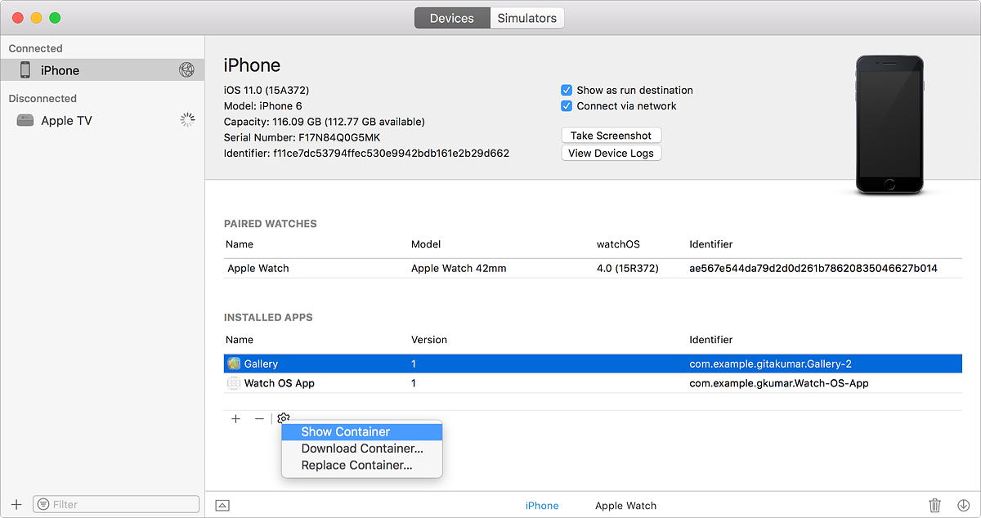This screenshot has height=518, width=981.
Task: Click the com.example.gkumar.Watch-OS-App identifier
Action: point(779,383)
